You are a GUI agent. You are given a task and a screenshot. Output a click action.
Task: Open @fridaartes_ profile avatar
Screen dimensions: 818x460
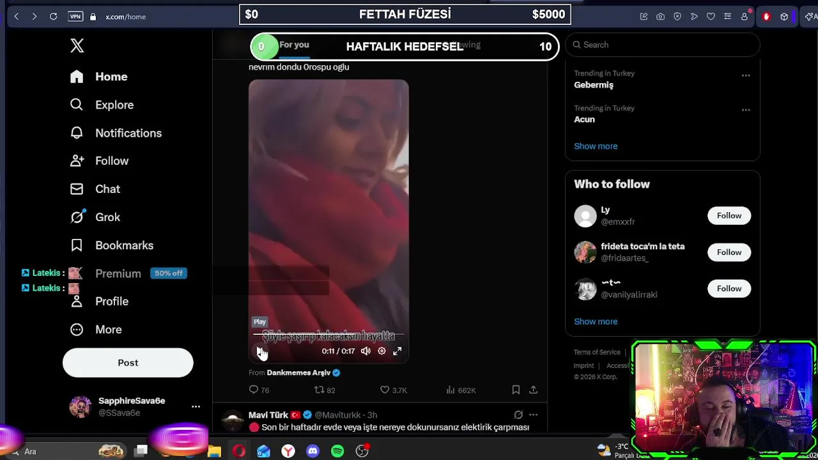click(585, 252)
